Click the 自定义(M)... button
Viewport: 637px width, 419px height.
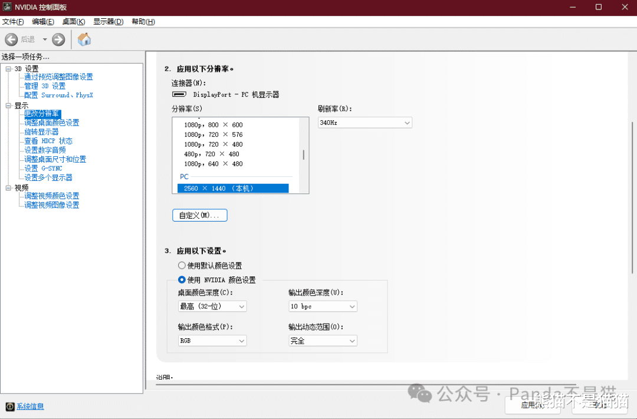[199, 216]
